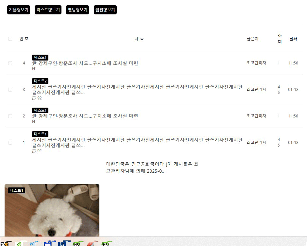Click the 테스트2 category badge on post 3
The width and height of the screenshot is (307, 246).
point(40,81)
